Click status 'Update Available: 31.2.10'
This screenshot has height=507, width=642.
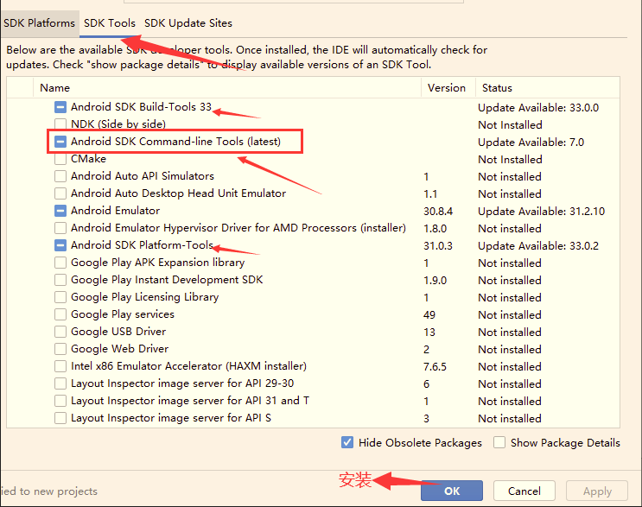[541, 211]
